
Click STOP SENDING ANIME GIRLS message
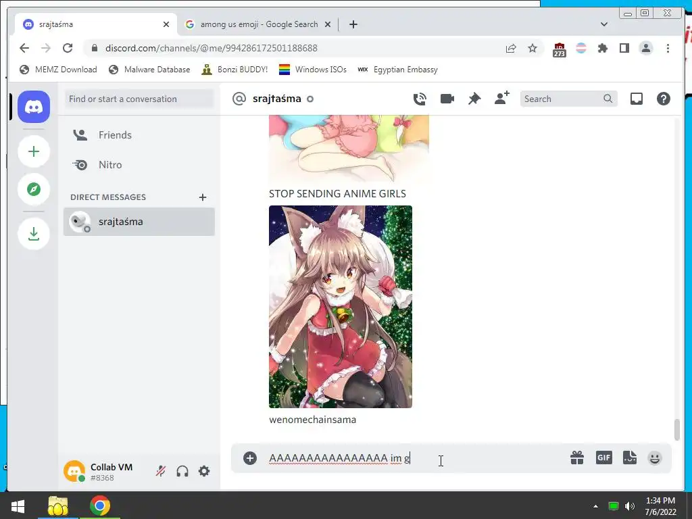pyautogui.click(x=337, y=194)
